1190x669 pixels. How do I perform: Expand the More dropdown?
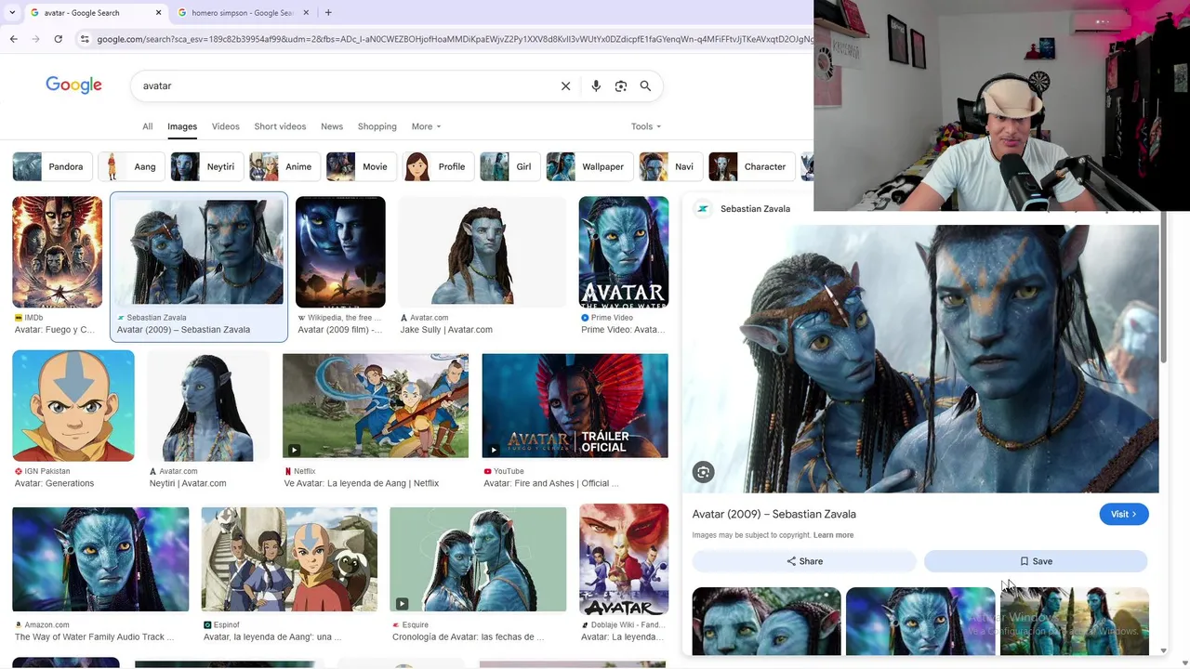[x=426, y=126]
